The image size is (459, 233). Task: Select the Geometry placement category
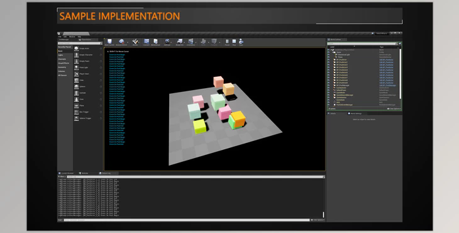coord(62,67)
